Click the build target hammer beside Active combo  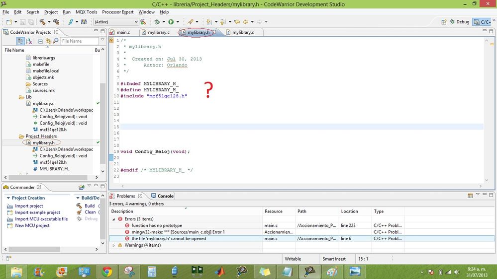(x=143, y=22)
